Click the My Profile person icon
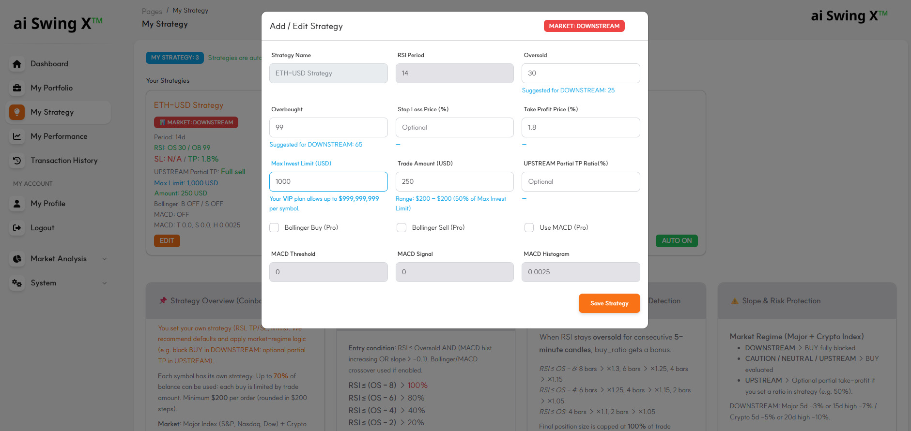 point(17,204)
